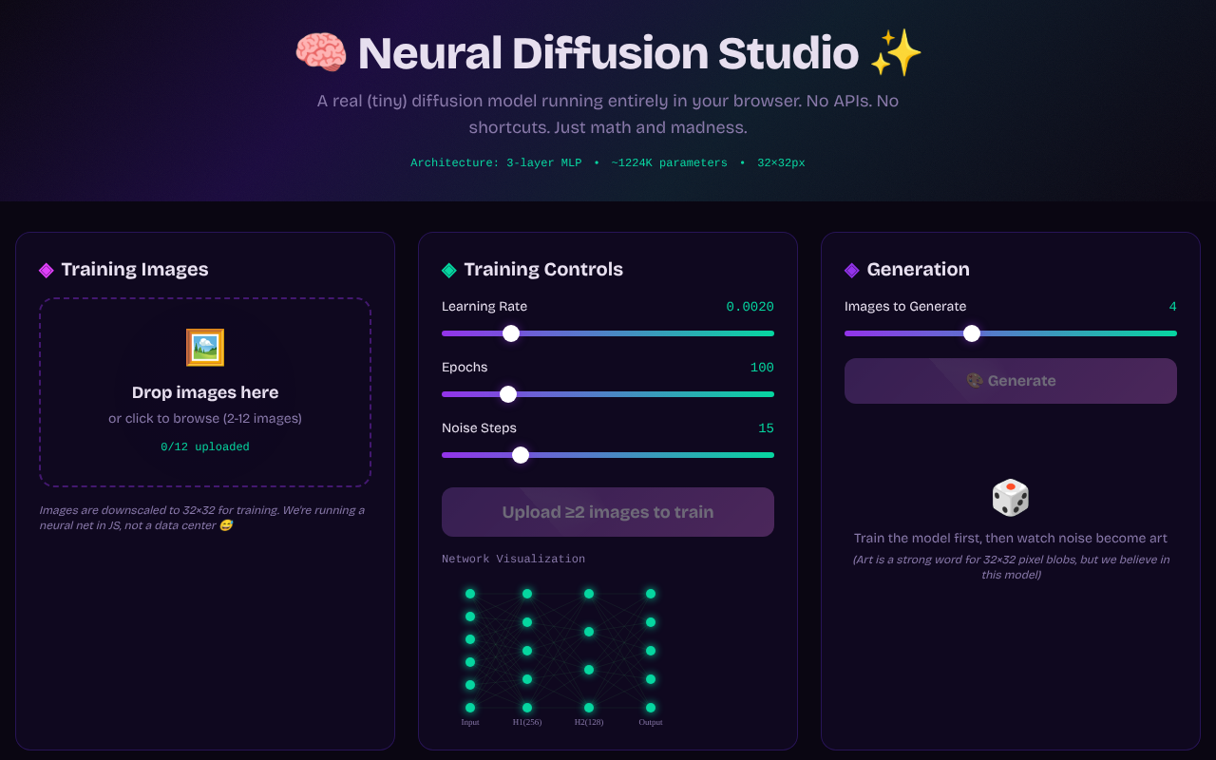
Task: Click the green diamond beside Training Controls
Action: [x=449, y=270]
